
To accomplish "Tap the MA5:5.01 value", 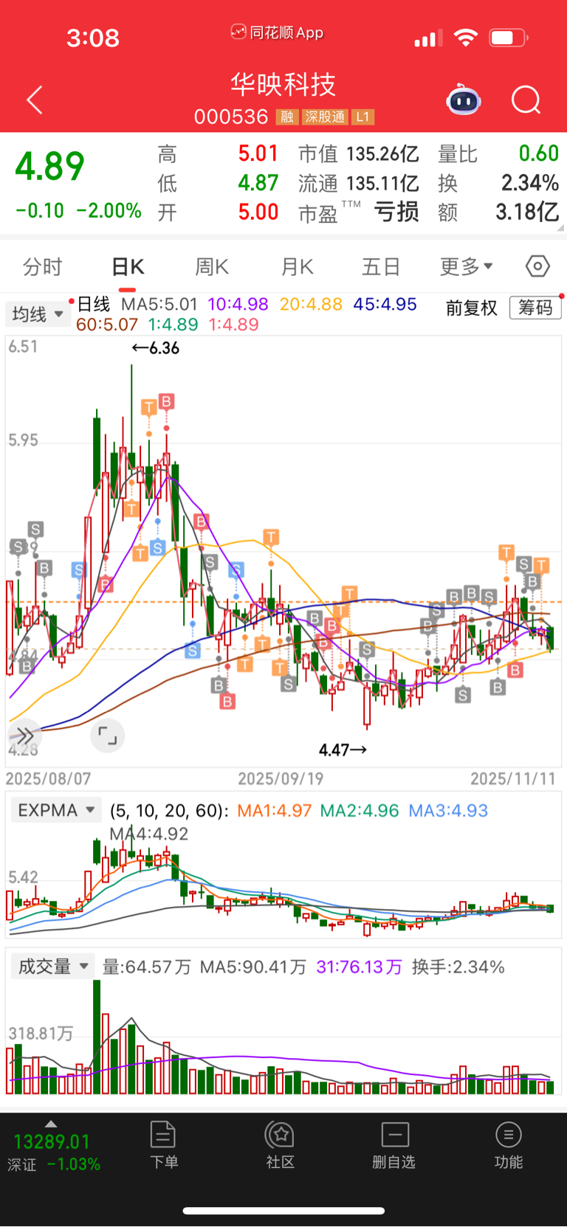I will click(x=159, y=305).
